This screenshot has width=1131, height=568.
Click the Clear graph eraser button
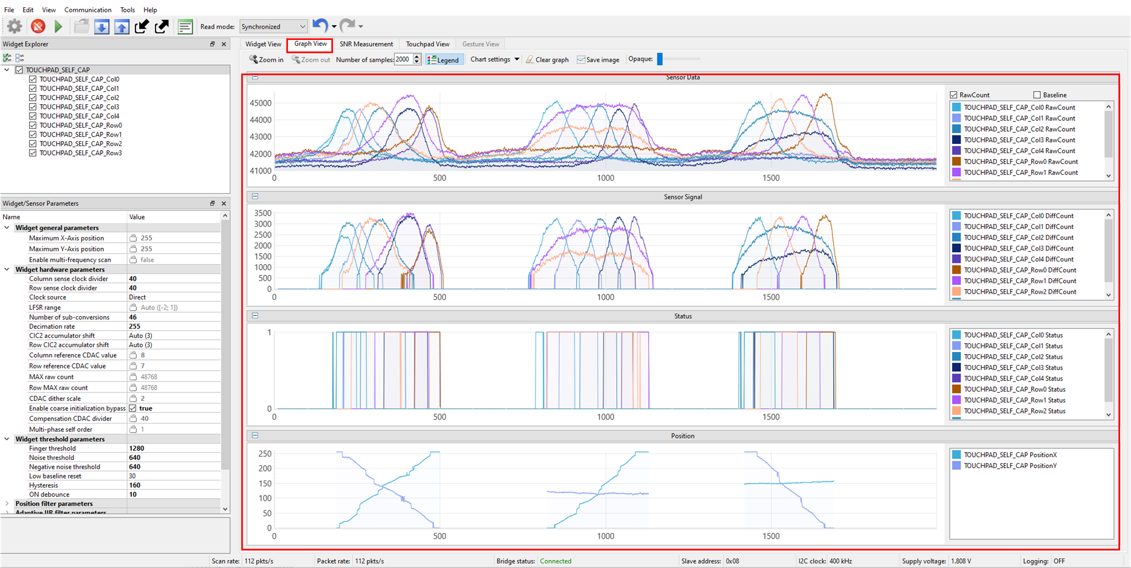pos(547,59)
